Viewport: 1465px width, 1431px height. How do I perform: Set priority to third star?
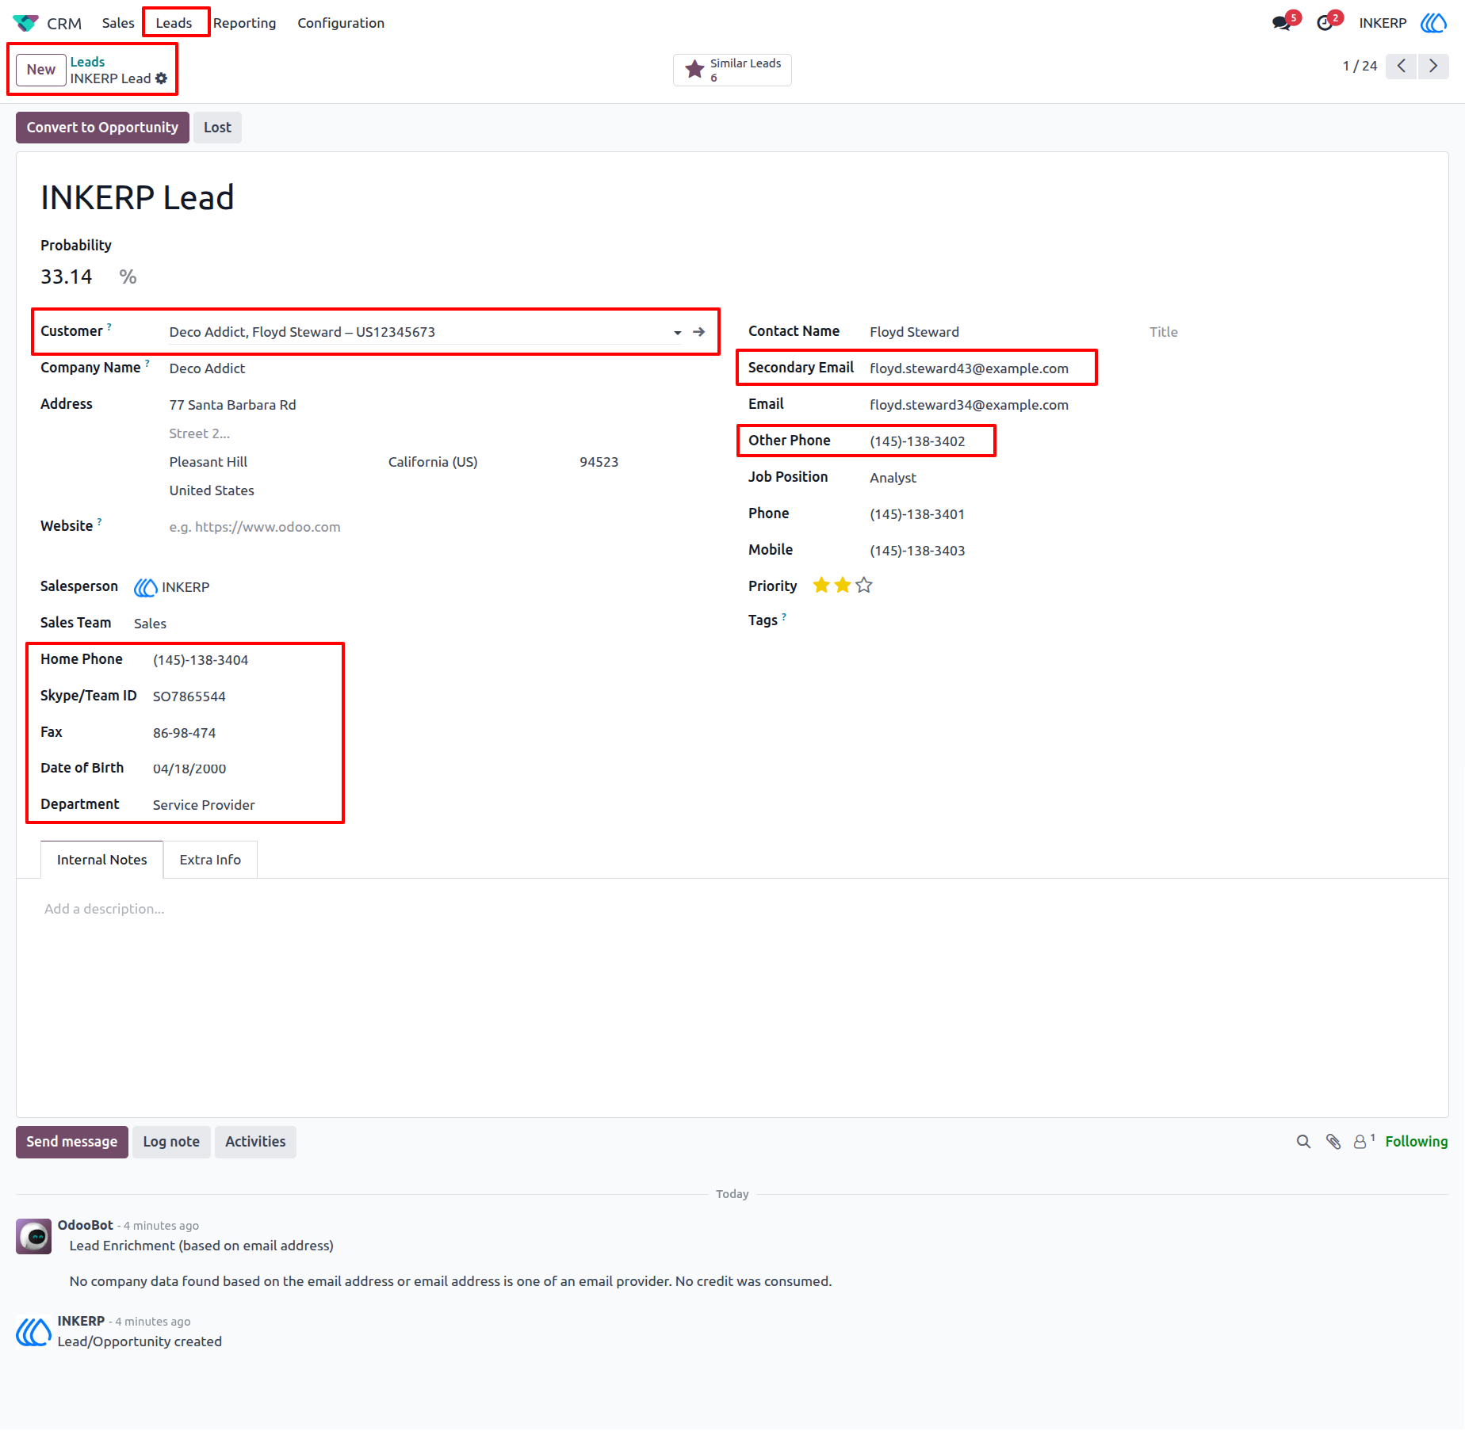point(864,586)
